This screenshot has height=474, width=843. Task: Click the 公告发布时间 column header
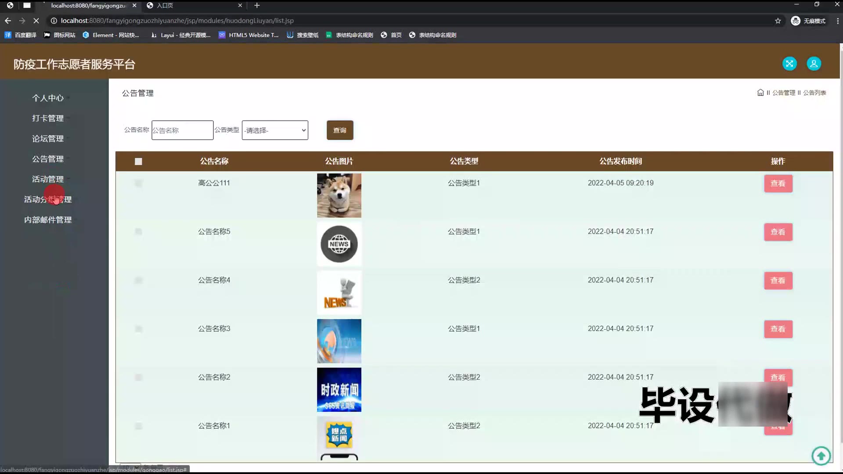click(621, 161)
